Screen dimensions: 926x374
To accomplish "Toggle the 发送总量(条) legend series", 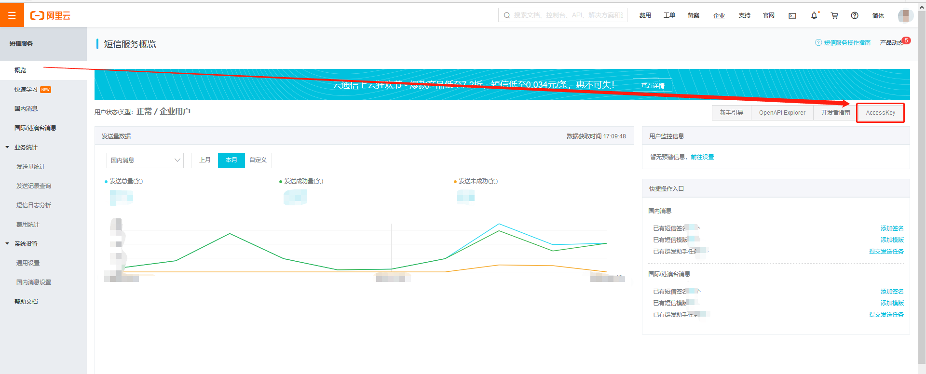I will click(x=124, y=181).
